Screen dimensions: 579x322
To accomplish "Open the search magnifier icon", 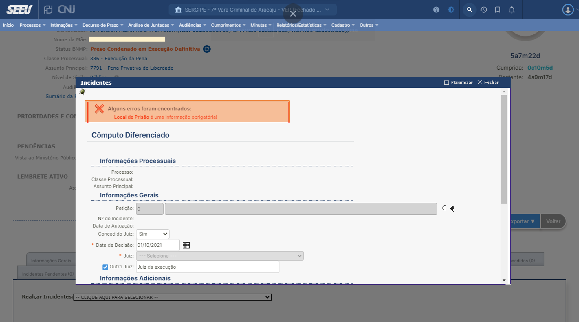I will [469, 10].
